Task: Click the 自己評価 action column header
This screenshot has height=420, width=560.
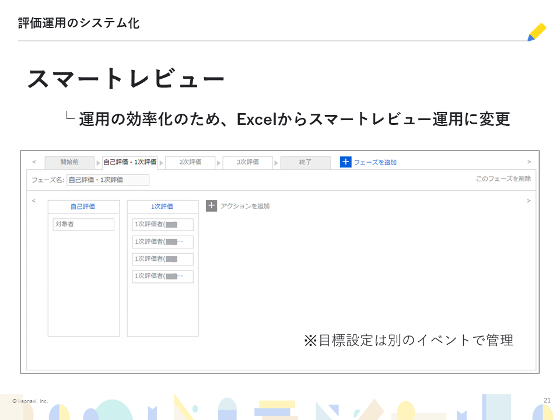Action: 83,206
